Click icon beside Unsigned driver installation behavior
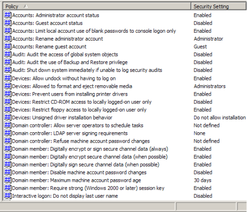247x212 pixels. click(8, 117)
